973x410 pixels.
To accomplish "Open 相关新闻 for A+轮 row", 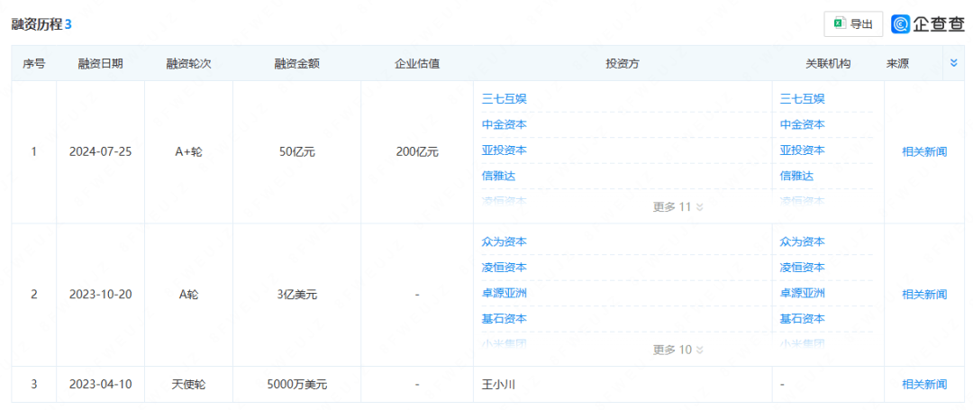I will pyautogui.click(x=924, y=152).
